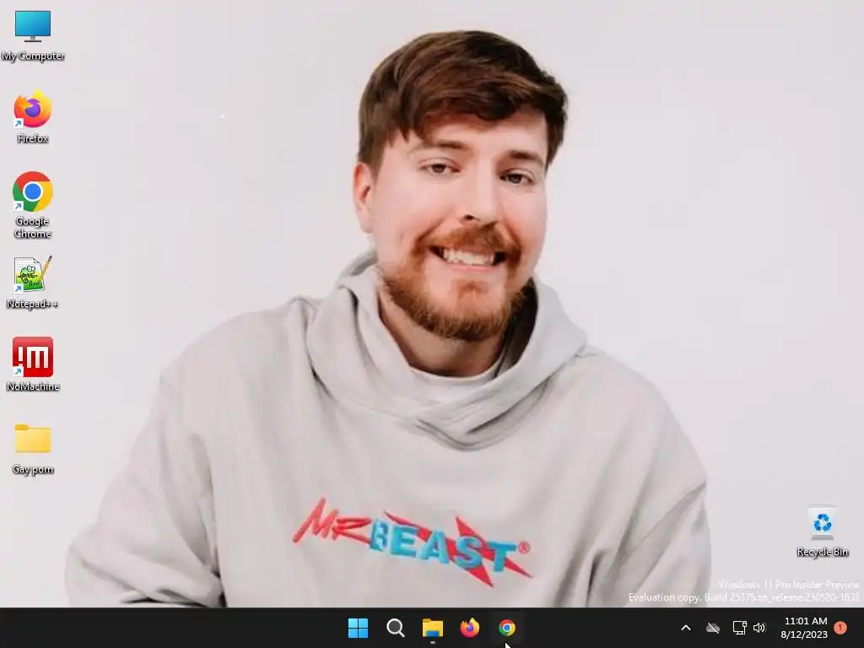Select the NoMachine desktop shortcut
This screenshot has width=864, height=648.
point(33,364)
